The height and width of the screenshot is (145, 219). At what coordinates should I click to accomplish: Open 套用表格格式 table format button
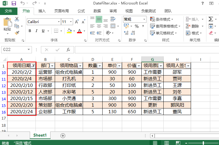[x=165, y=26]
